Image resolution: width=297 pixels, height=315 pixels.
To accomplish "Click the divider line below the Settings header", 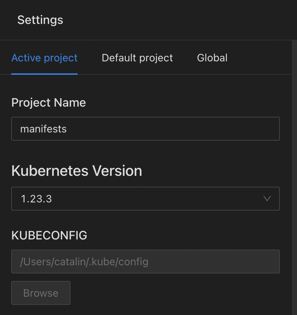I will tap(146, 40).
